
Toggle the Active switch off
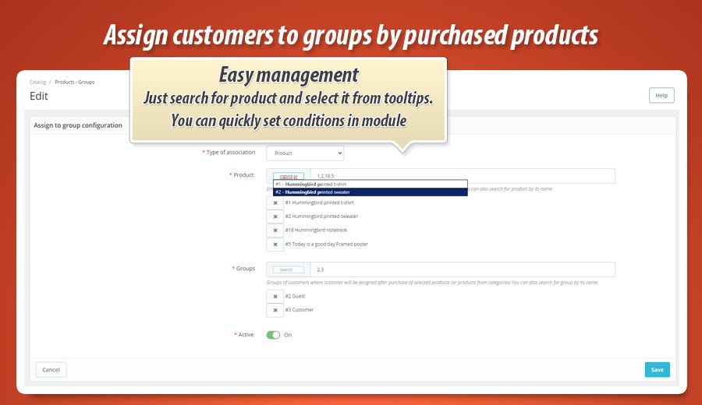pos(273,335)
